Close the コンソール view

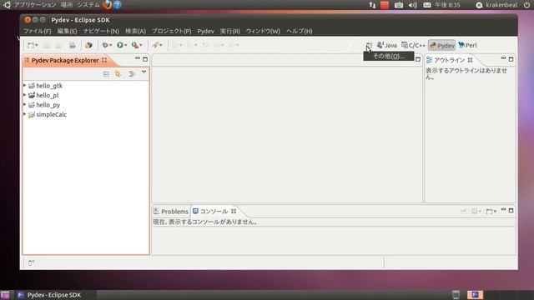click(234, 211)
